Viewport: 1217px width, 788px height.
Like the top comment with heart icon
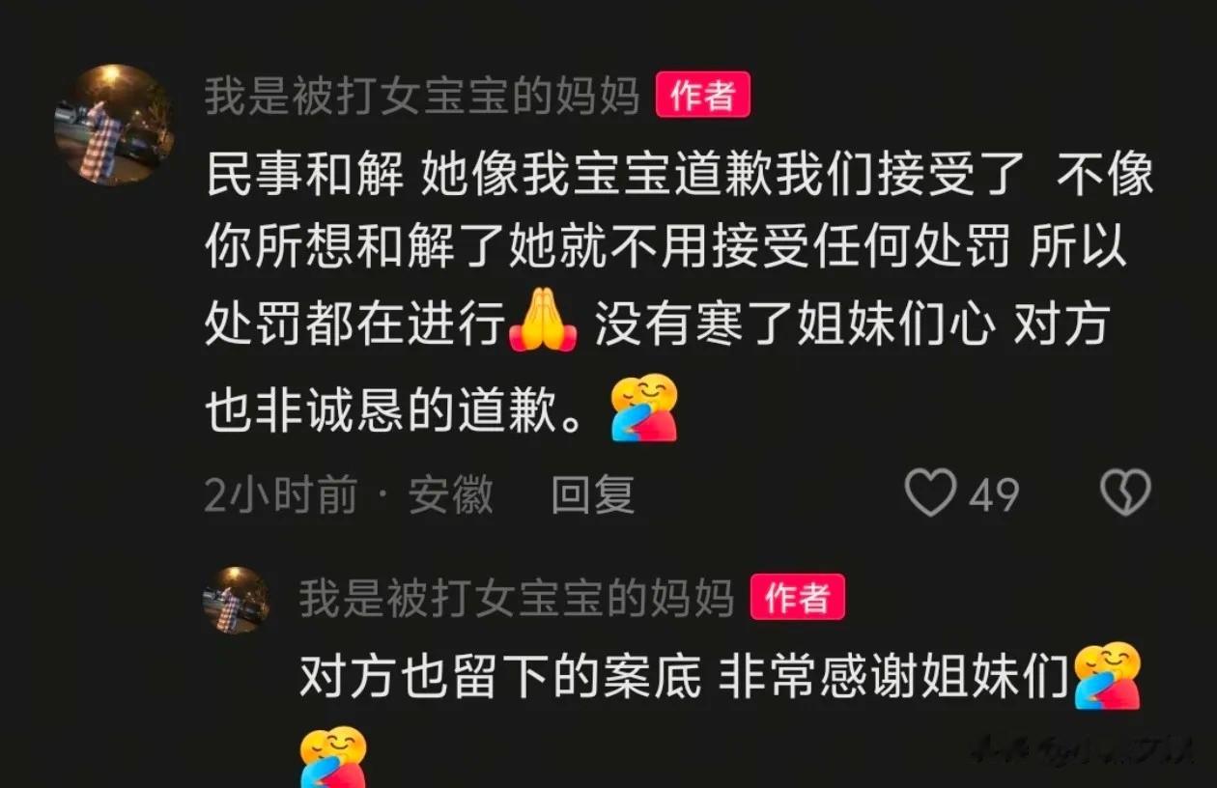click(930, 493)
